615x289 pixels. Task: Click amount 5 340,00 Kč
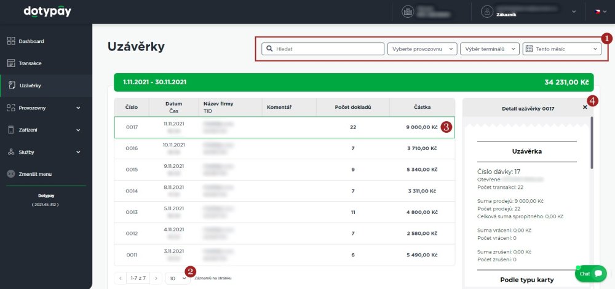coord(422,170)
